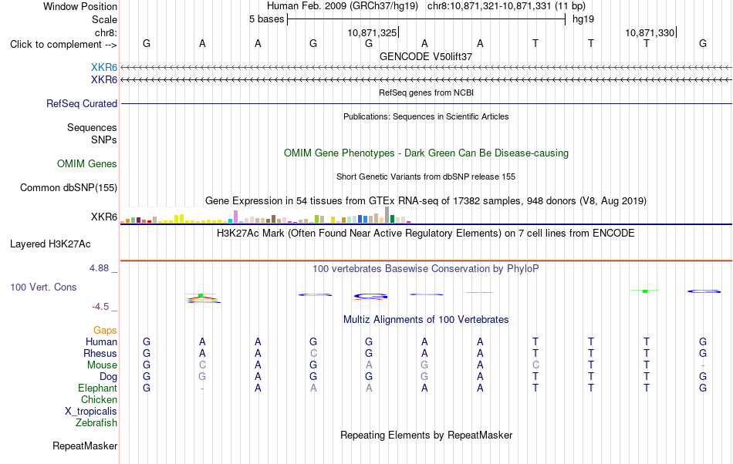Select the X_tropicalis species row label

click(x=91, y=412)
